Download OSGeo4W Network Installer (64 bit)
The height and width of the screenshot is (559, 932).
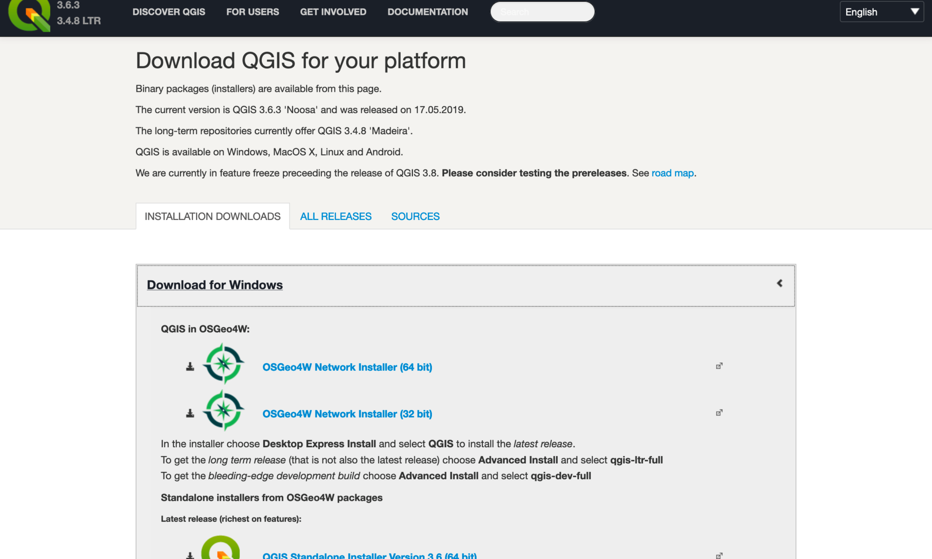coord(347,367)
